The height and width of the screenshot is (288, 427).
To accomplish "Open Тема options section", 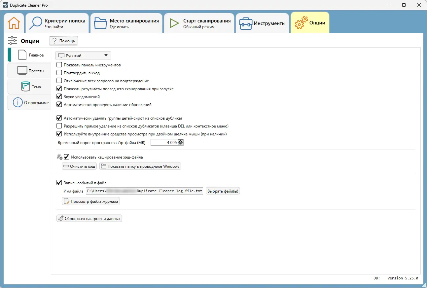I will (29, 87).
